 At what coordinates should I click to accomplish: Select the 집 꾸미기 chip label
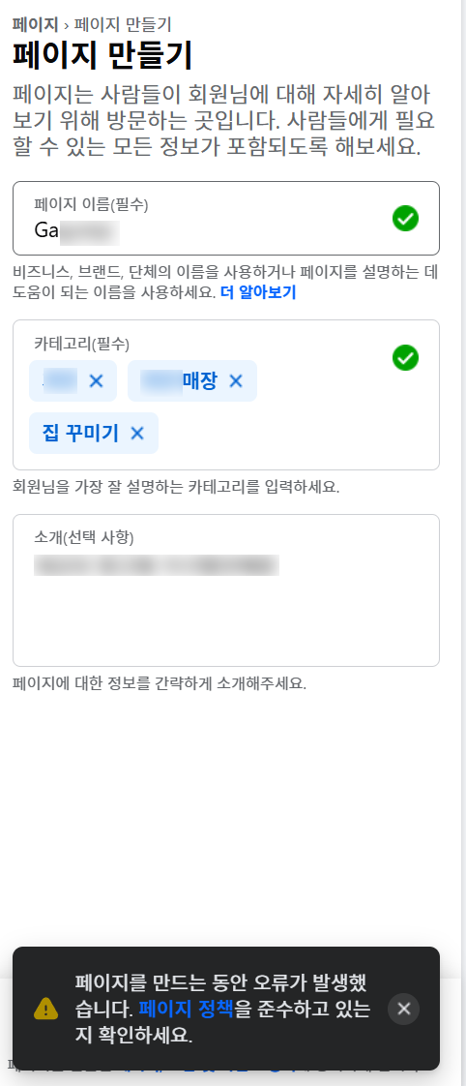coord(80,434)
